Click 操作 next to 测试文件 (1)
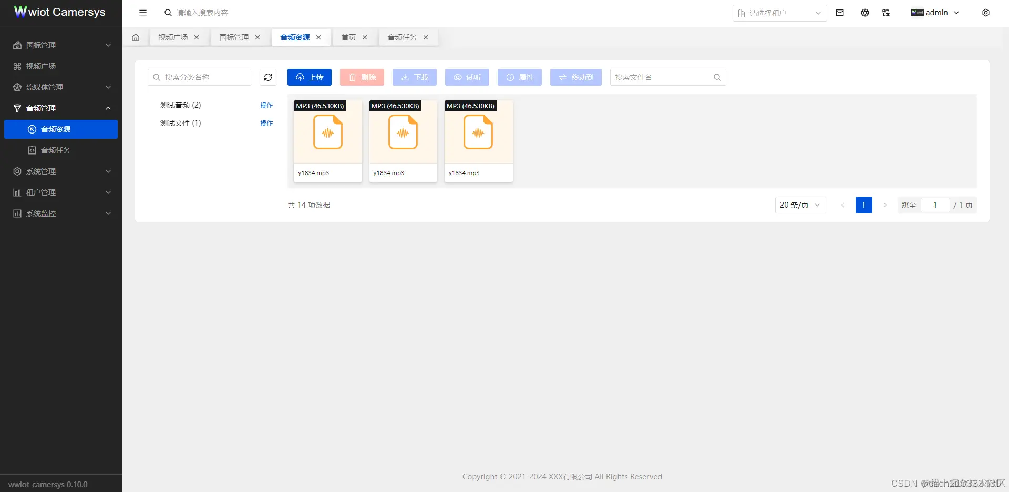 click(x=266, y=123)
